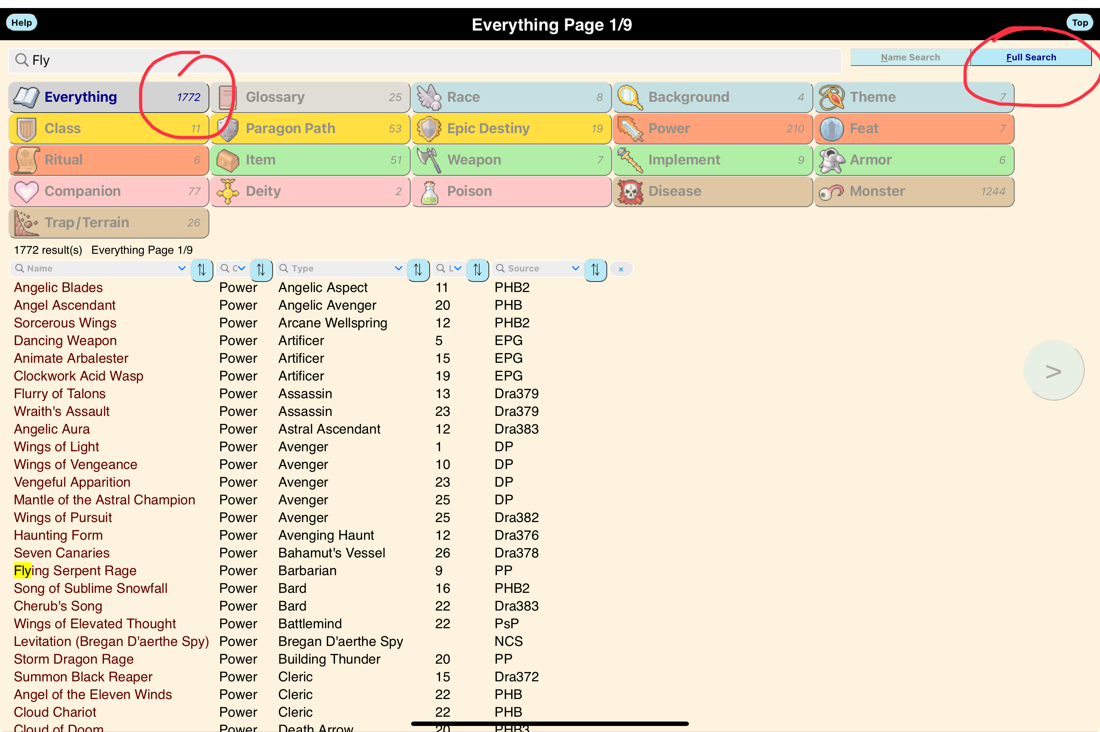Switch to Full Search tab

(1031, 58)
